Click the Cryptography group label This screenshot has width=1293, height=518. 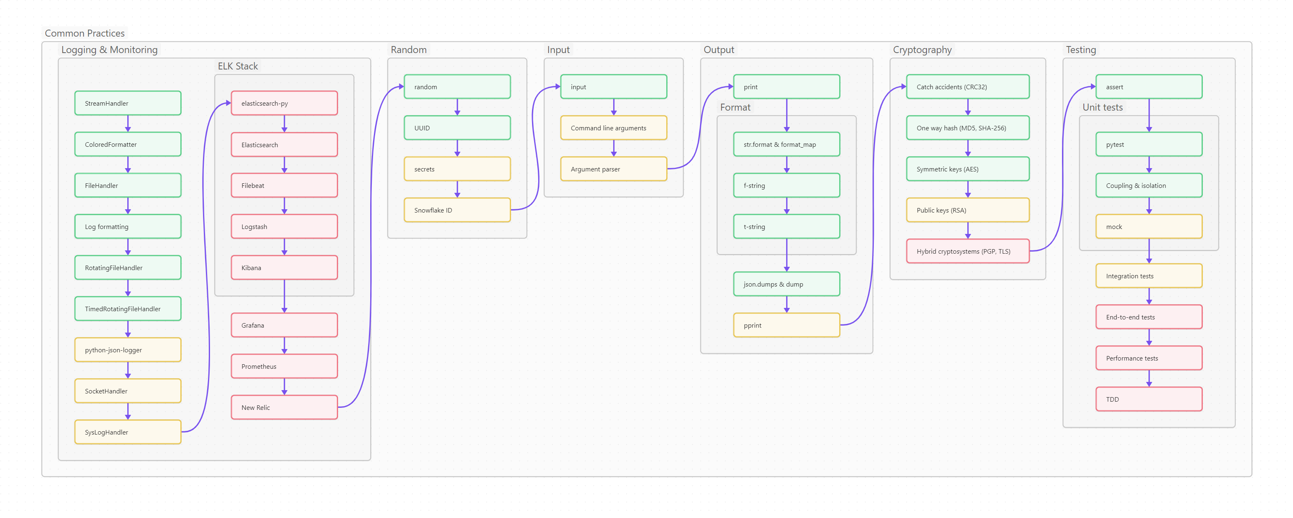coord(922,50)
